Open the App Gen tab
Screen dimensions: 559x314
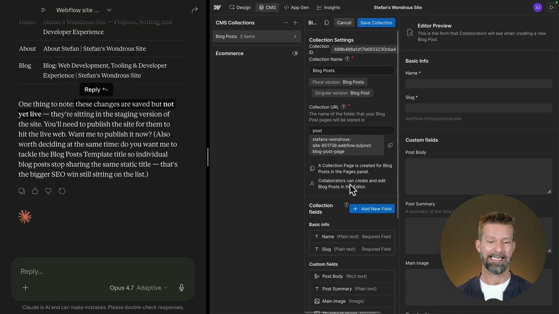(x=296, y=7)
